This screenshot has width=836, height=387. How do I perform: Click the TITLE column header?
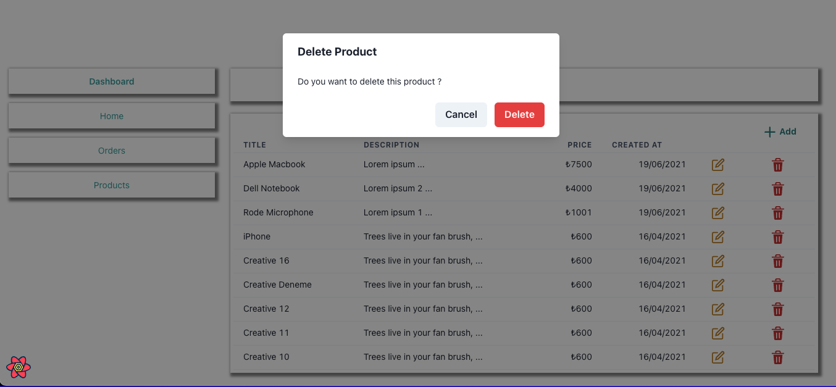click(x=254, y=144)
